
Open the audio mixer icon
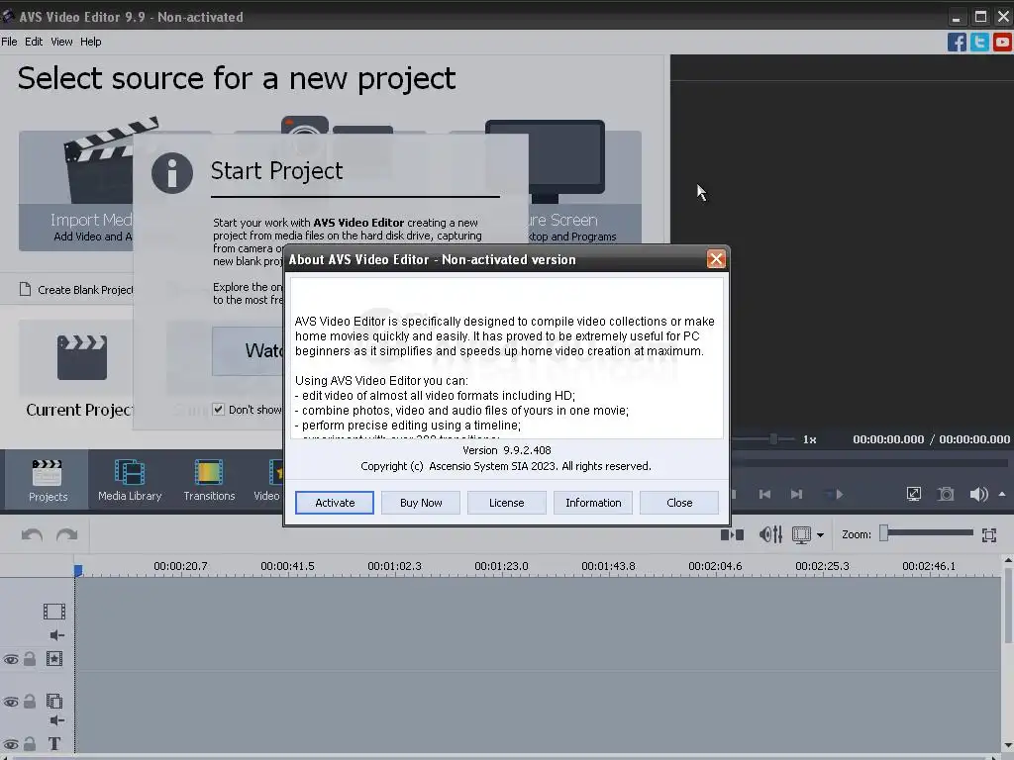770,534
